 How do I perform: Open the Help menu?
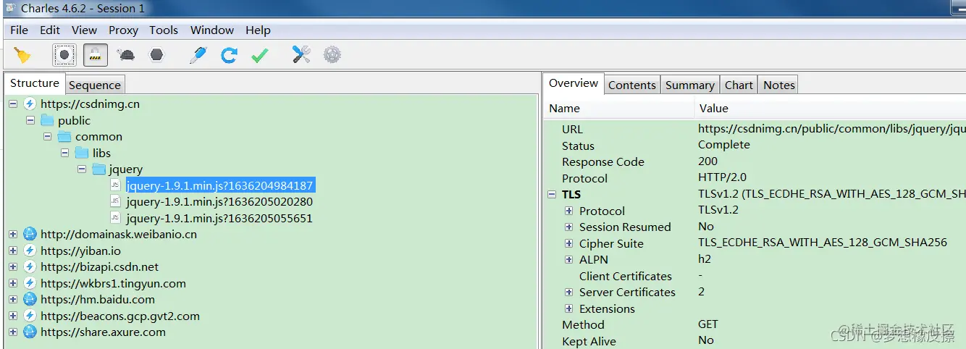(x=258, y=30)
